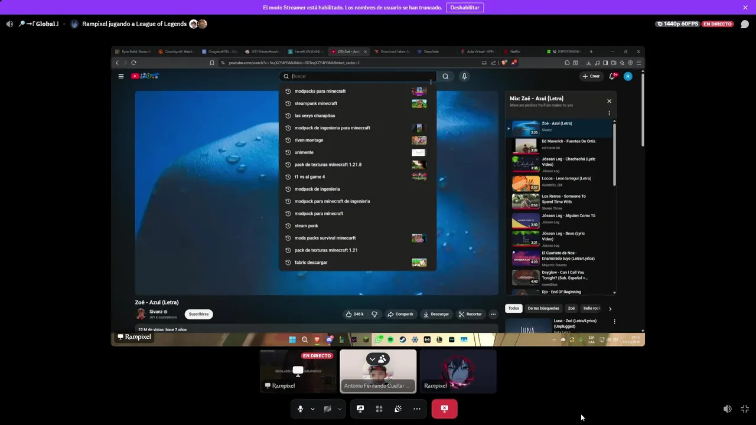Viewport: 756px width, 425px height.
Task: Open camera options chevron
Action: click(340, 409)
